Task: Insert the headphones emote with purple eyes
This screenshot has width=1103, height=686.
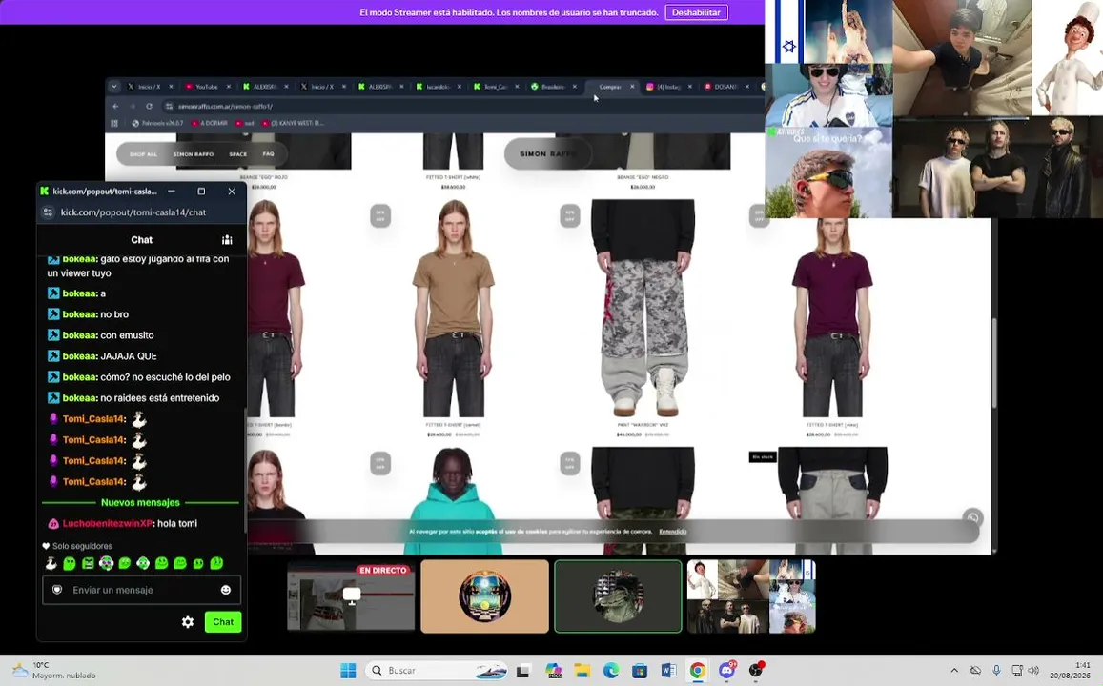Action: coord(106,563)
